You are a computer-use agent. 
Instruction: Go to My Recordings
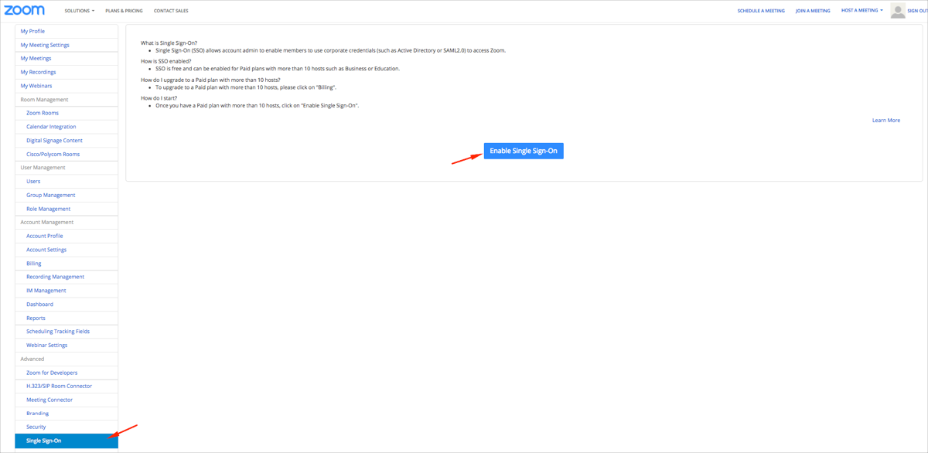[38, 72]
